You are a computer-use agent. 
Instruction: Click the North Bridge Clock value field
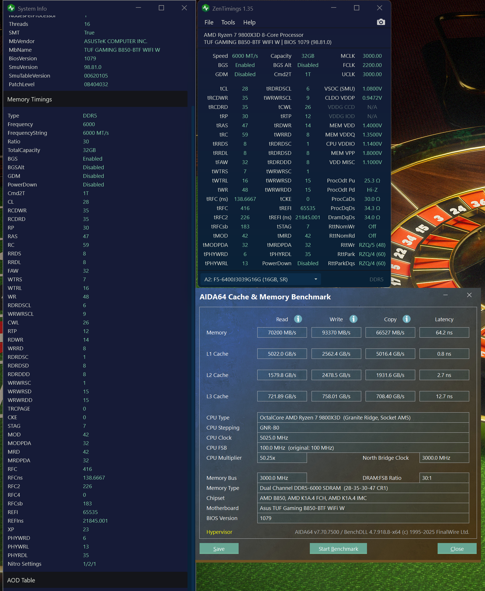pyautogui.click(x=444, y=458)
